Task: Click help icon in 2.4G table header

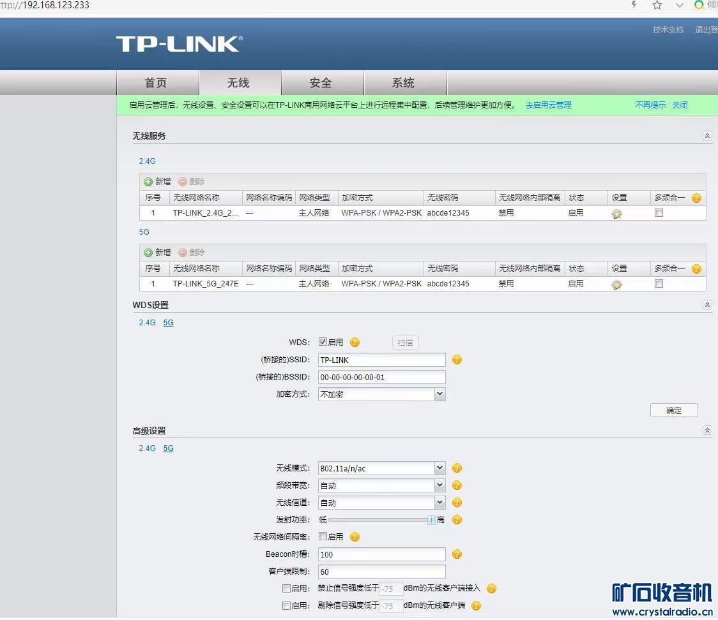Action: click(696, 198)
